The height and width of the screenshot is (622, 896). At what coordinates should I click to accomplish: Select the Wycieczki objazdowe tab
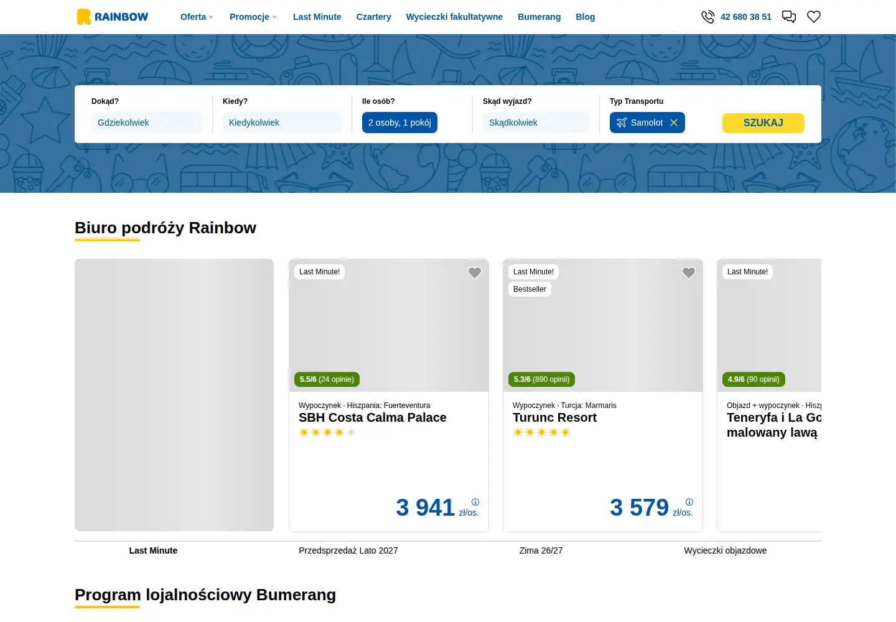tap(726, 550)
